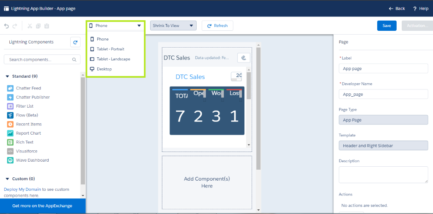Click the DTC Sales blue title
Image resolution: width=433 pixels, height=214 pixels.
pyautogui.click(x=190, y=77)
